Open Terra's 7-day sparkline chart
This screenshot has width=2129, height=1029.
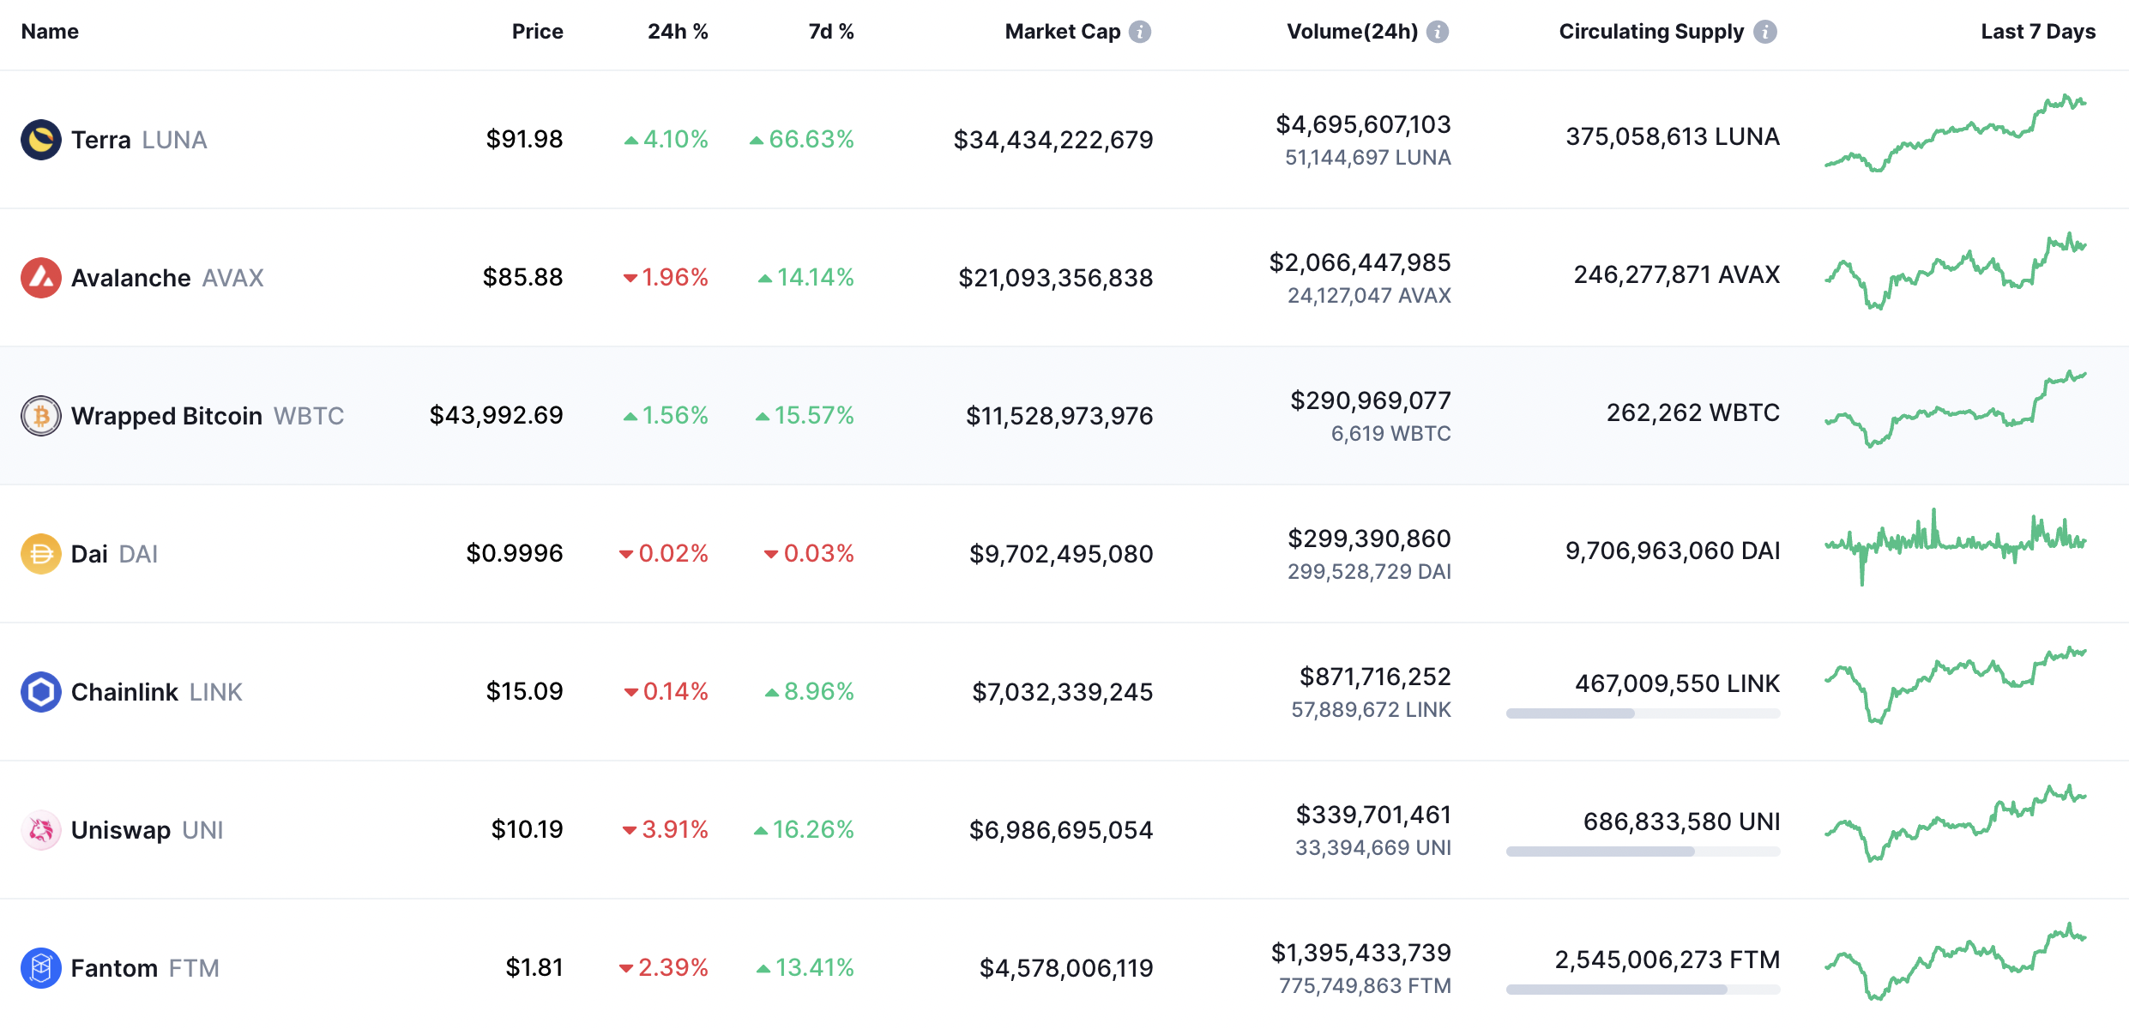(x=1956, y=133)
